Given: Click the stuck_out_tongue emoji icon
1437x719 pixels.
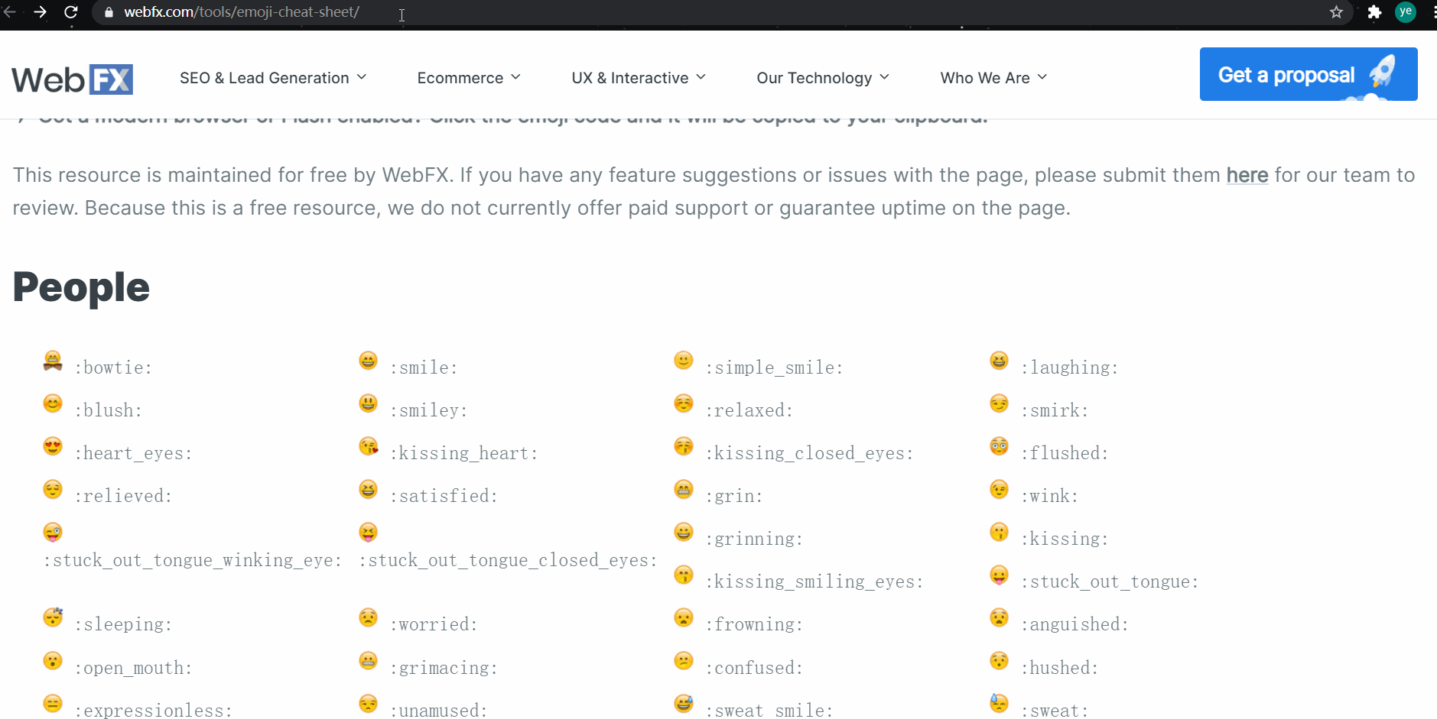Looking at the screenshot, I should point(999,575).
